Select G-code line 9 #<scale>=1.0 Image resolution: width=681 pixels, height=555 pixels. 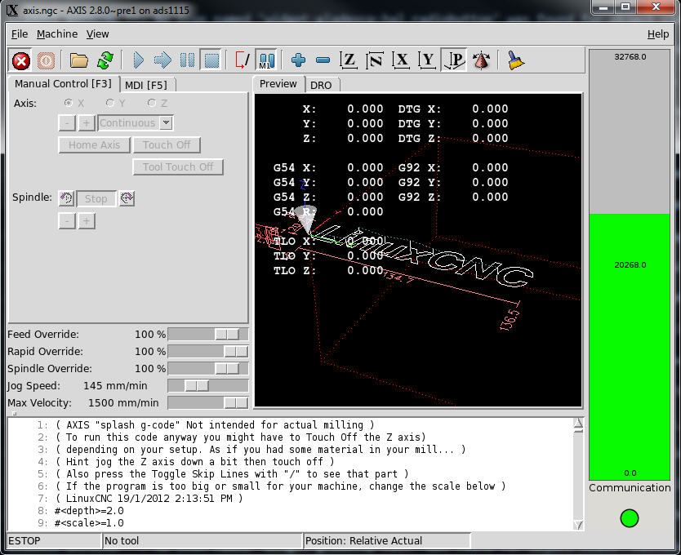(x=89, y=523)
